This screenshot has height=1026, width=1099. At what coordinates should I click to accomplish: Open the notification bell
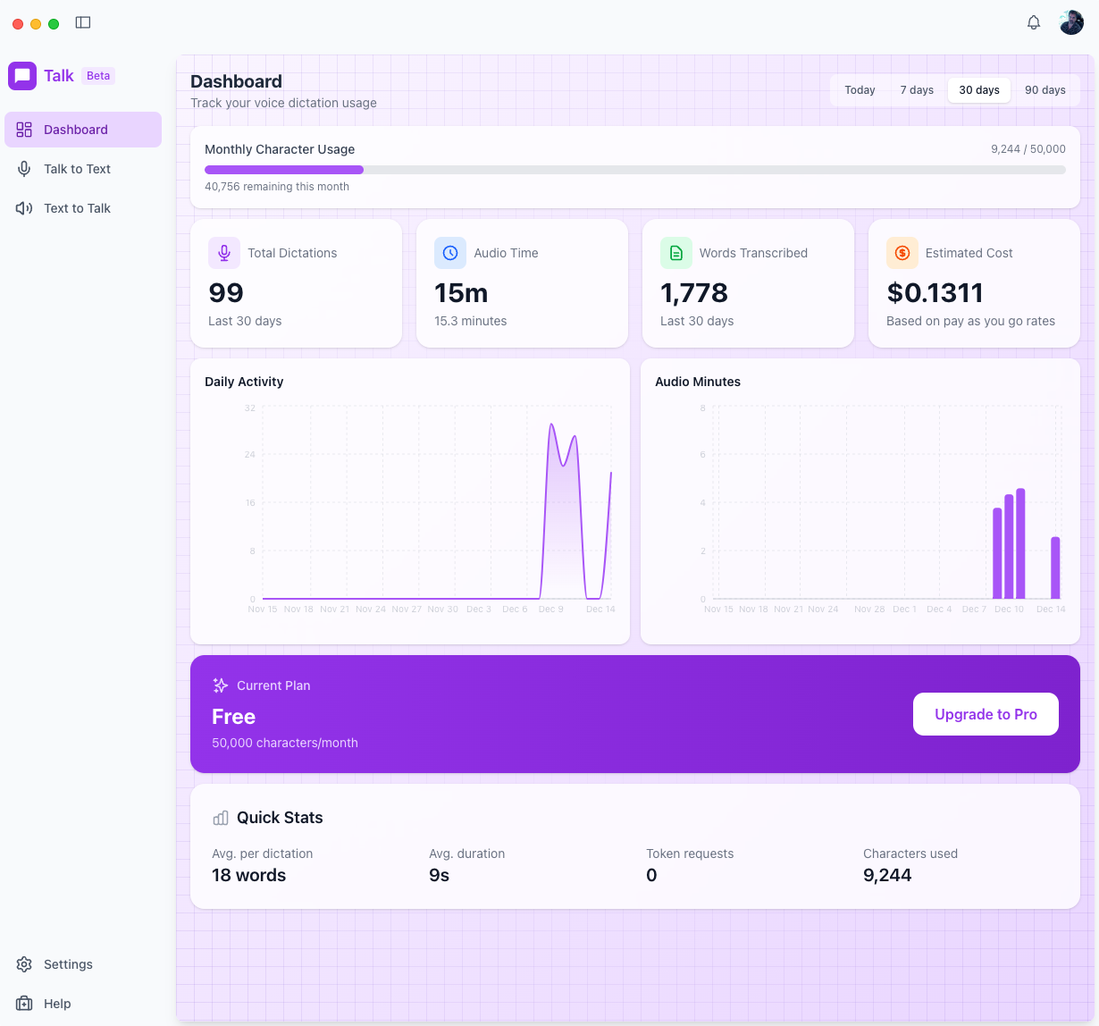click(x=1034, y=22)
